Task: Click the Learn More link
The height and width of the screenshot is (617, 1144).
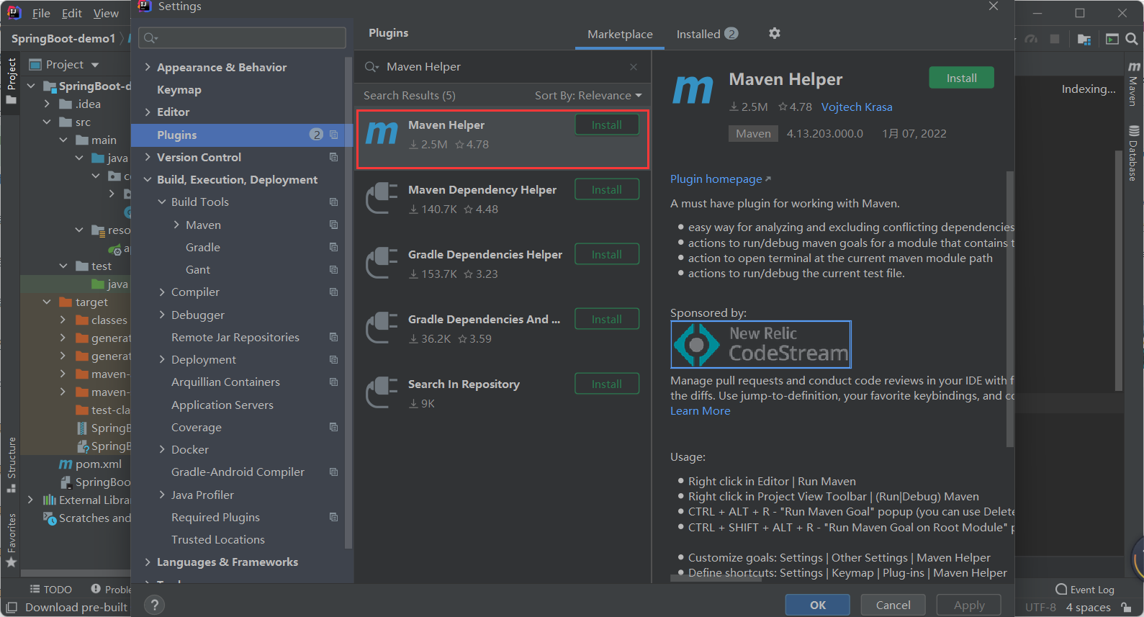Action: 701,411
